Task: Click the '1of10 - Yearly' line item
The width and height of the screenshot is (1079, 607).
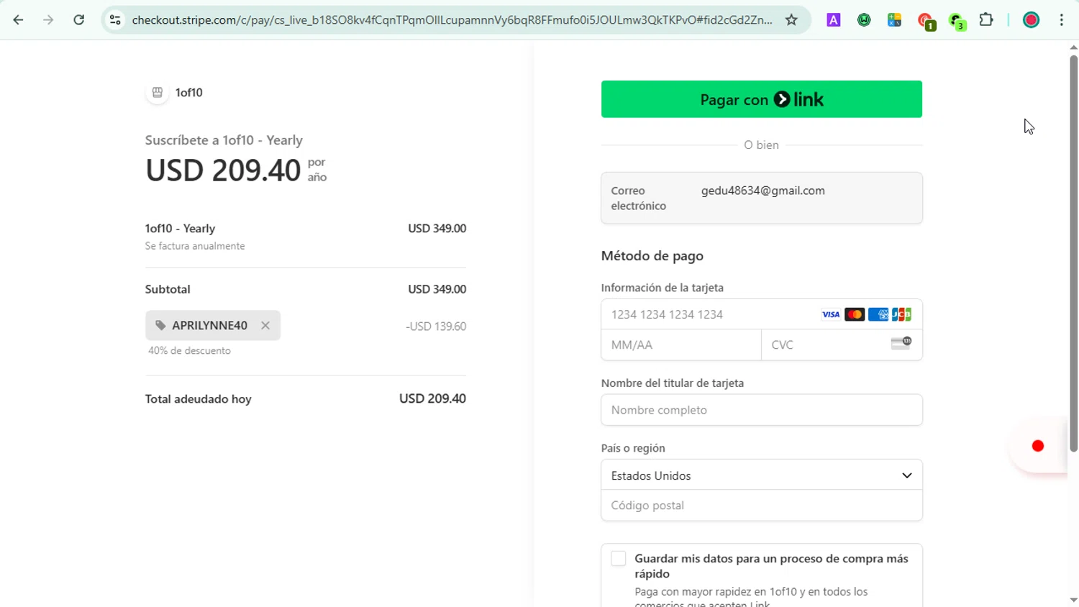Action: click(x=180, y=229)
